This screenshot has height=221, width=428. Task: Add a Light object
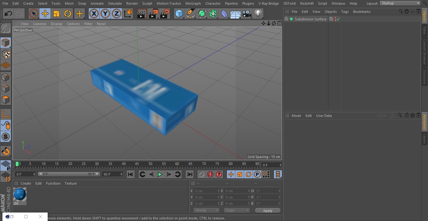(258, 13)
